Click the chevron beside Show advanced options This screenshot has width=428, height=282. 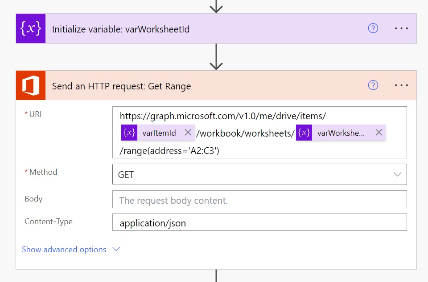(x=116, y=250)
